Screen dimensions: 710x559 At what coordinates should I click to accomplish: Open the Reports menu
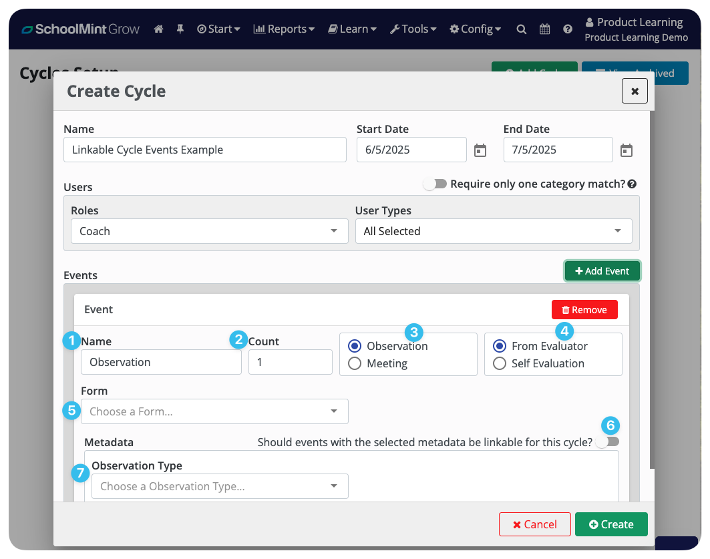point(284,29)
